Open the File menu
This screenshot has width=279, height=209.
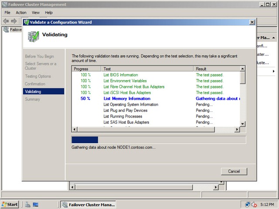click(x=7, y=13)
